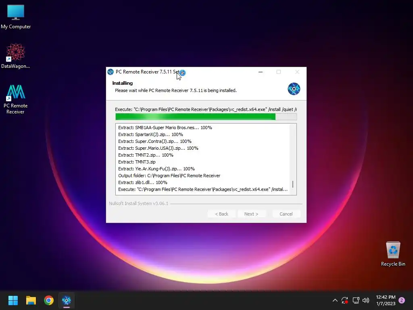
Task: Open the Windows Start menu
Action: tap(13, 300)
